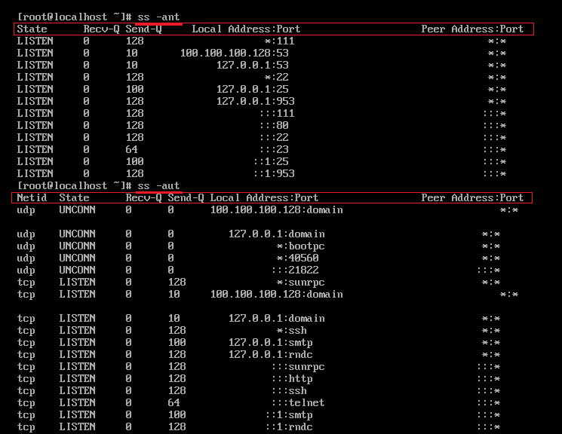Click the ':::ssh' IPv6 entry
This screenshot has height=434, width=562.
tap(288, 390)
